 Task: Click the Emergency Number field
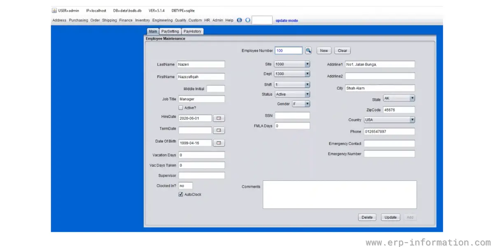point(389,154)
